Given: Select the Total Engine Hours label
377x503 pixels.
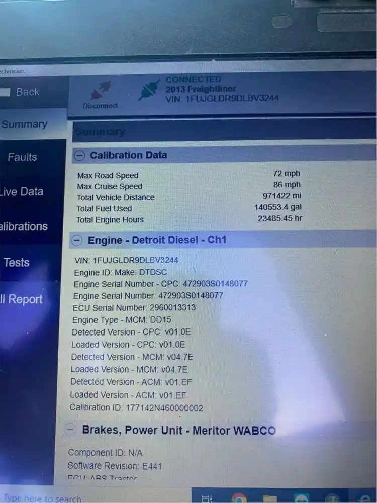Looking at the screenshot, I should pyautogui.click(x=110, y=220).
